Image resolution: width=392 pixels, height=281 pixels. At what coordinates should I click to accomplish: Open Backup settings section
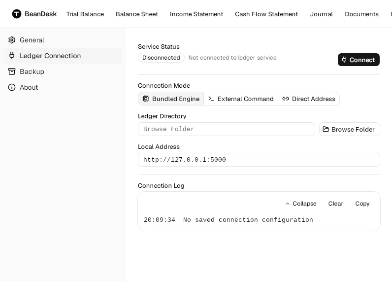tap(63, 71)
